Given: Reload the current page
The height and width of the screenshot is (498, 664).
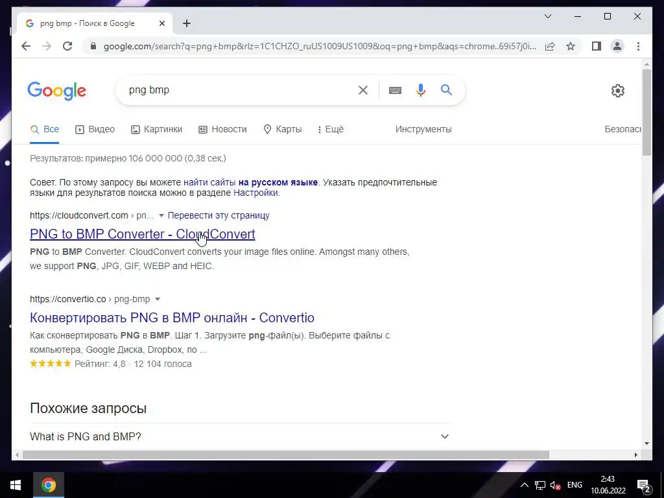Looking at the screenshot, I should point(67,46).
